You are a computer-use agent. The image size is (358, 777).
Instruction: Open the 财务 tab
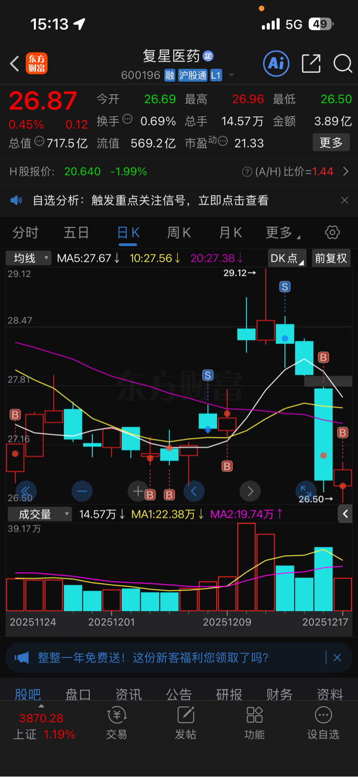pyautogui.click(x=279, y=694)
